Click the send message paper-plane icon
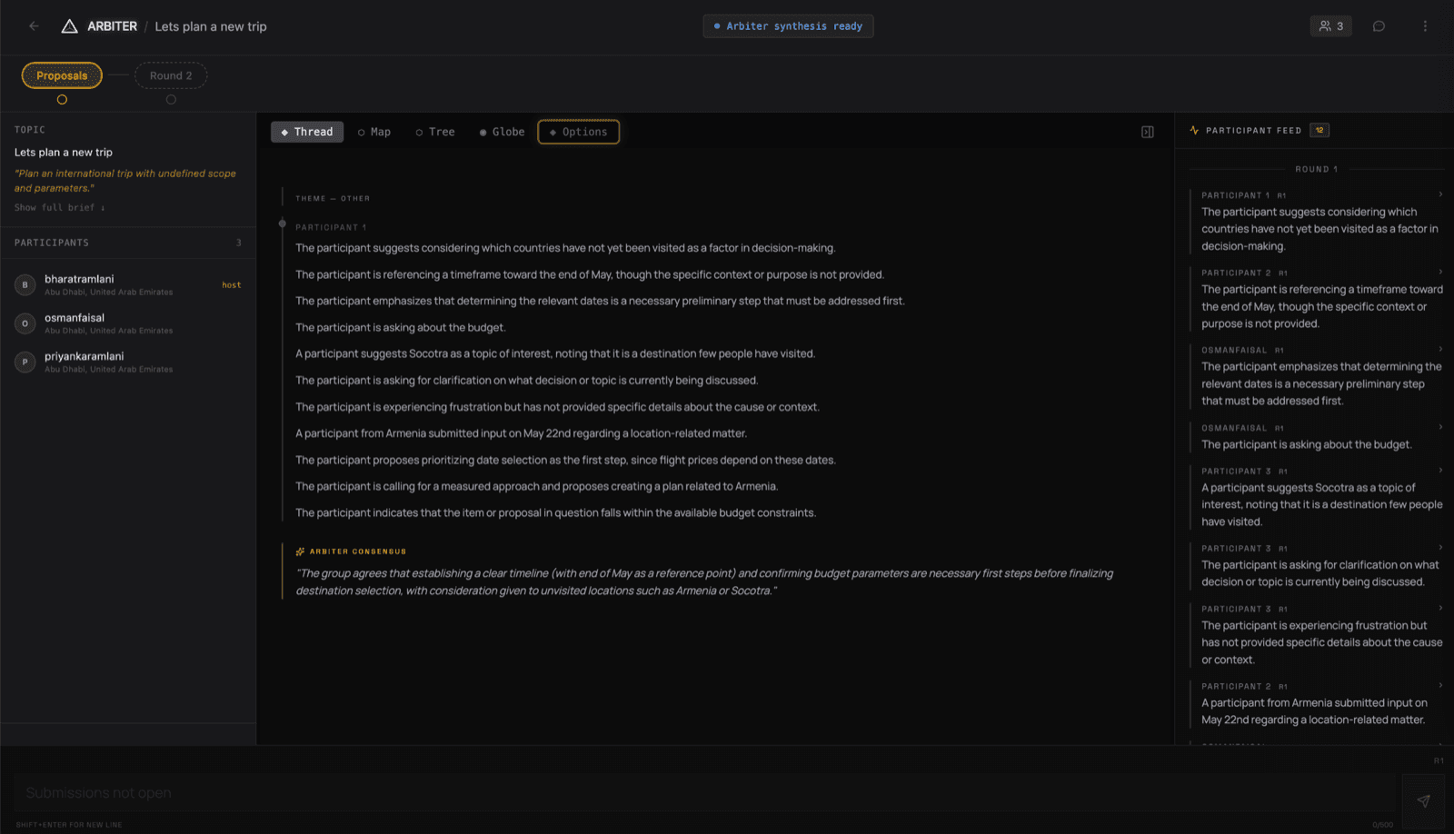 1423,800
